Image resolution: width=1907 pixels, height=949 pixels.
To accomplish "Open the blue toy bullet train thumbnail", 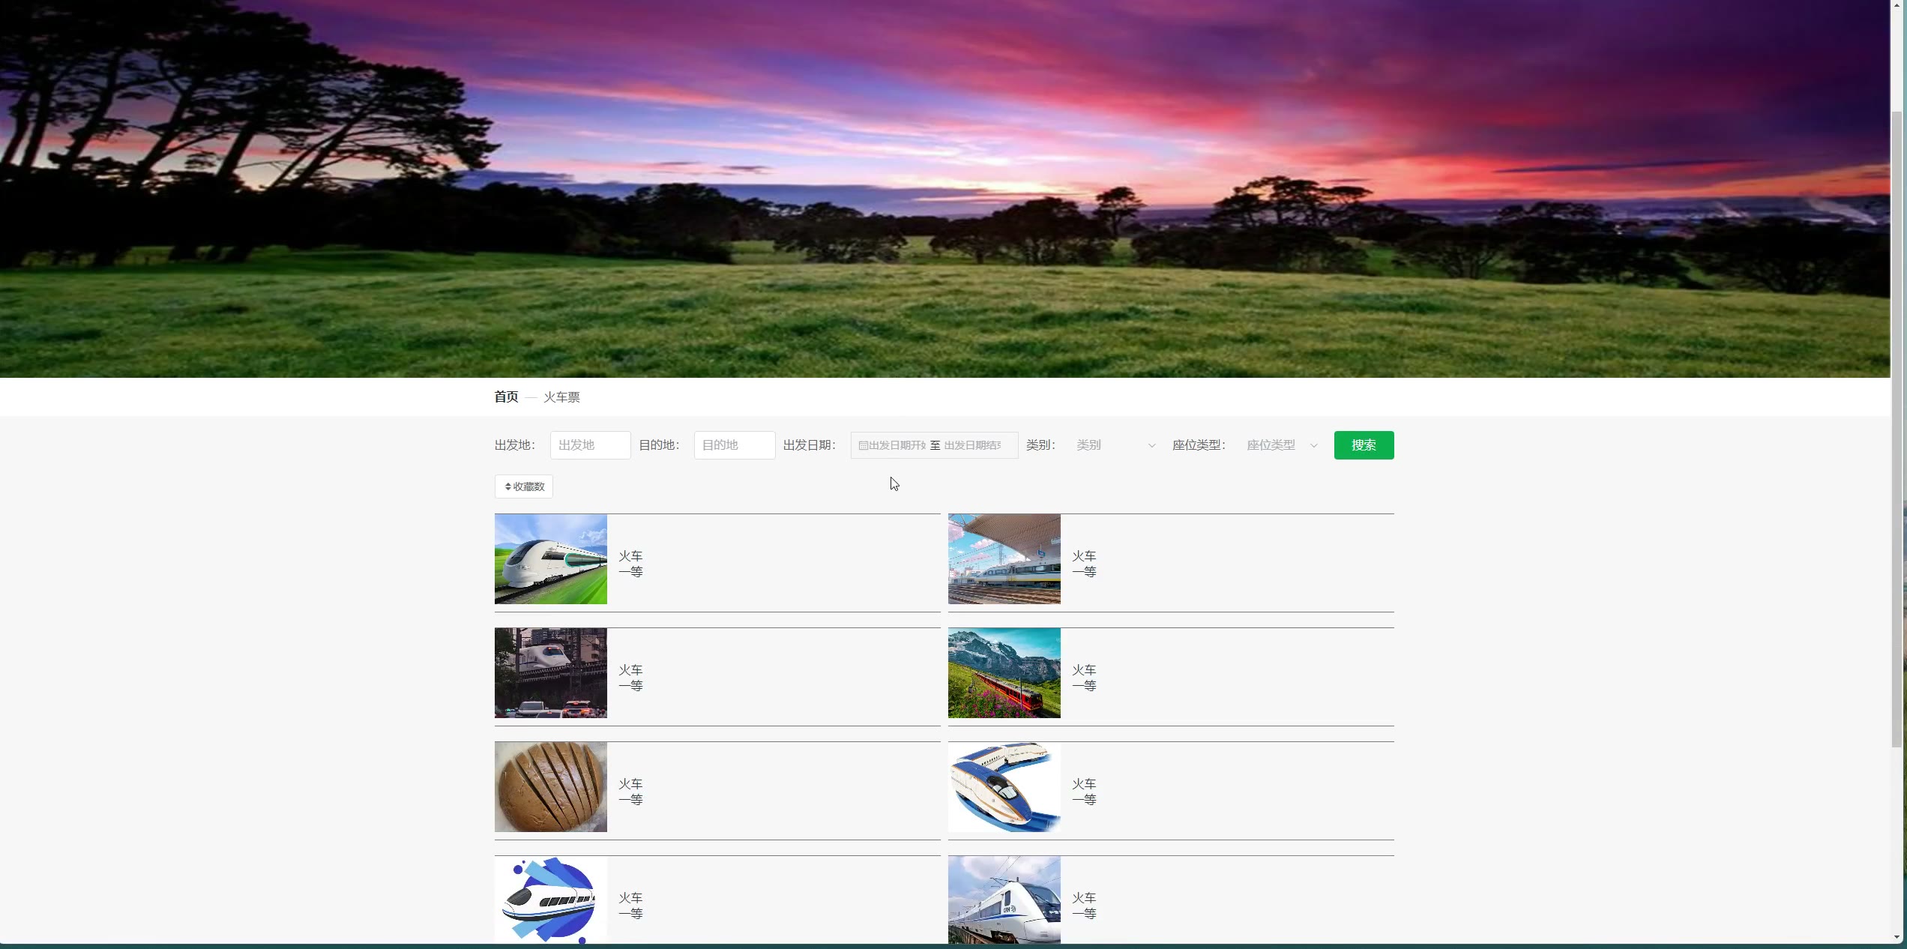I will (1004, 787).
